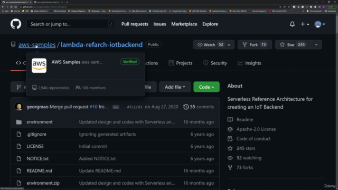
Task: Open pull request #10 link
Action: 93,107
